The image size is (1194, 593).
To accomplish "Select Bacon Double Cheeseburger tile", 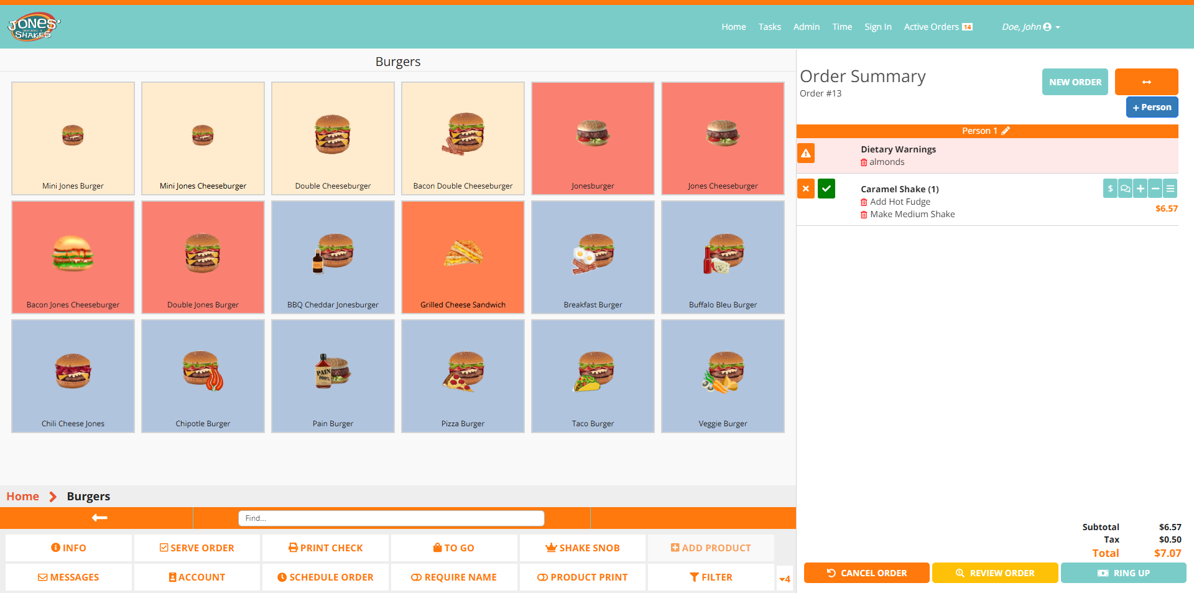I will [x=463, y=138].
